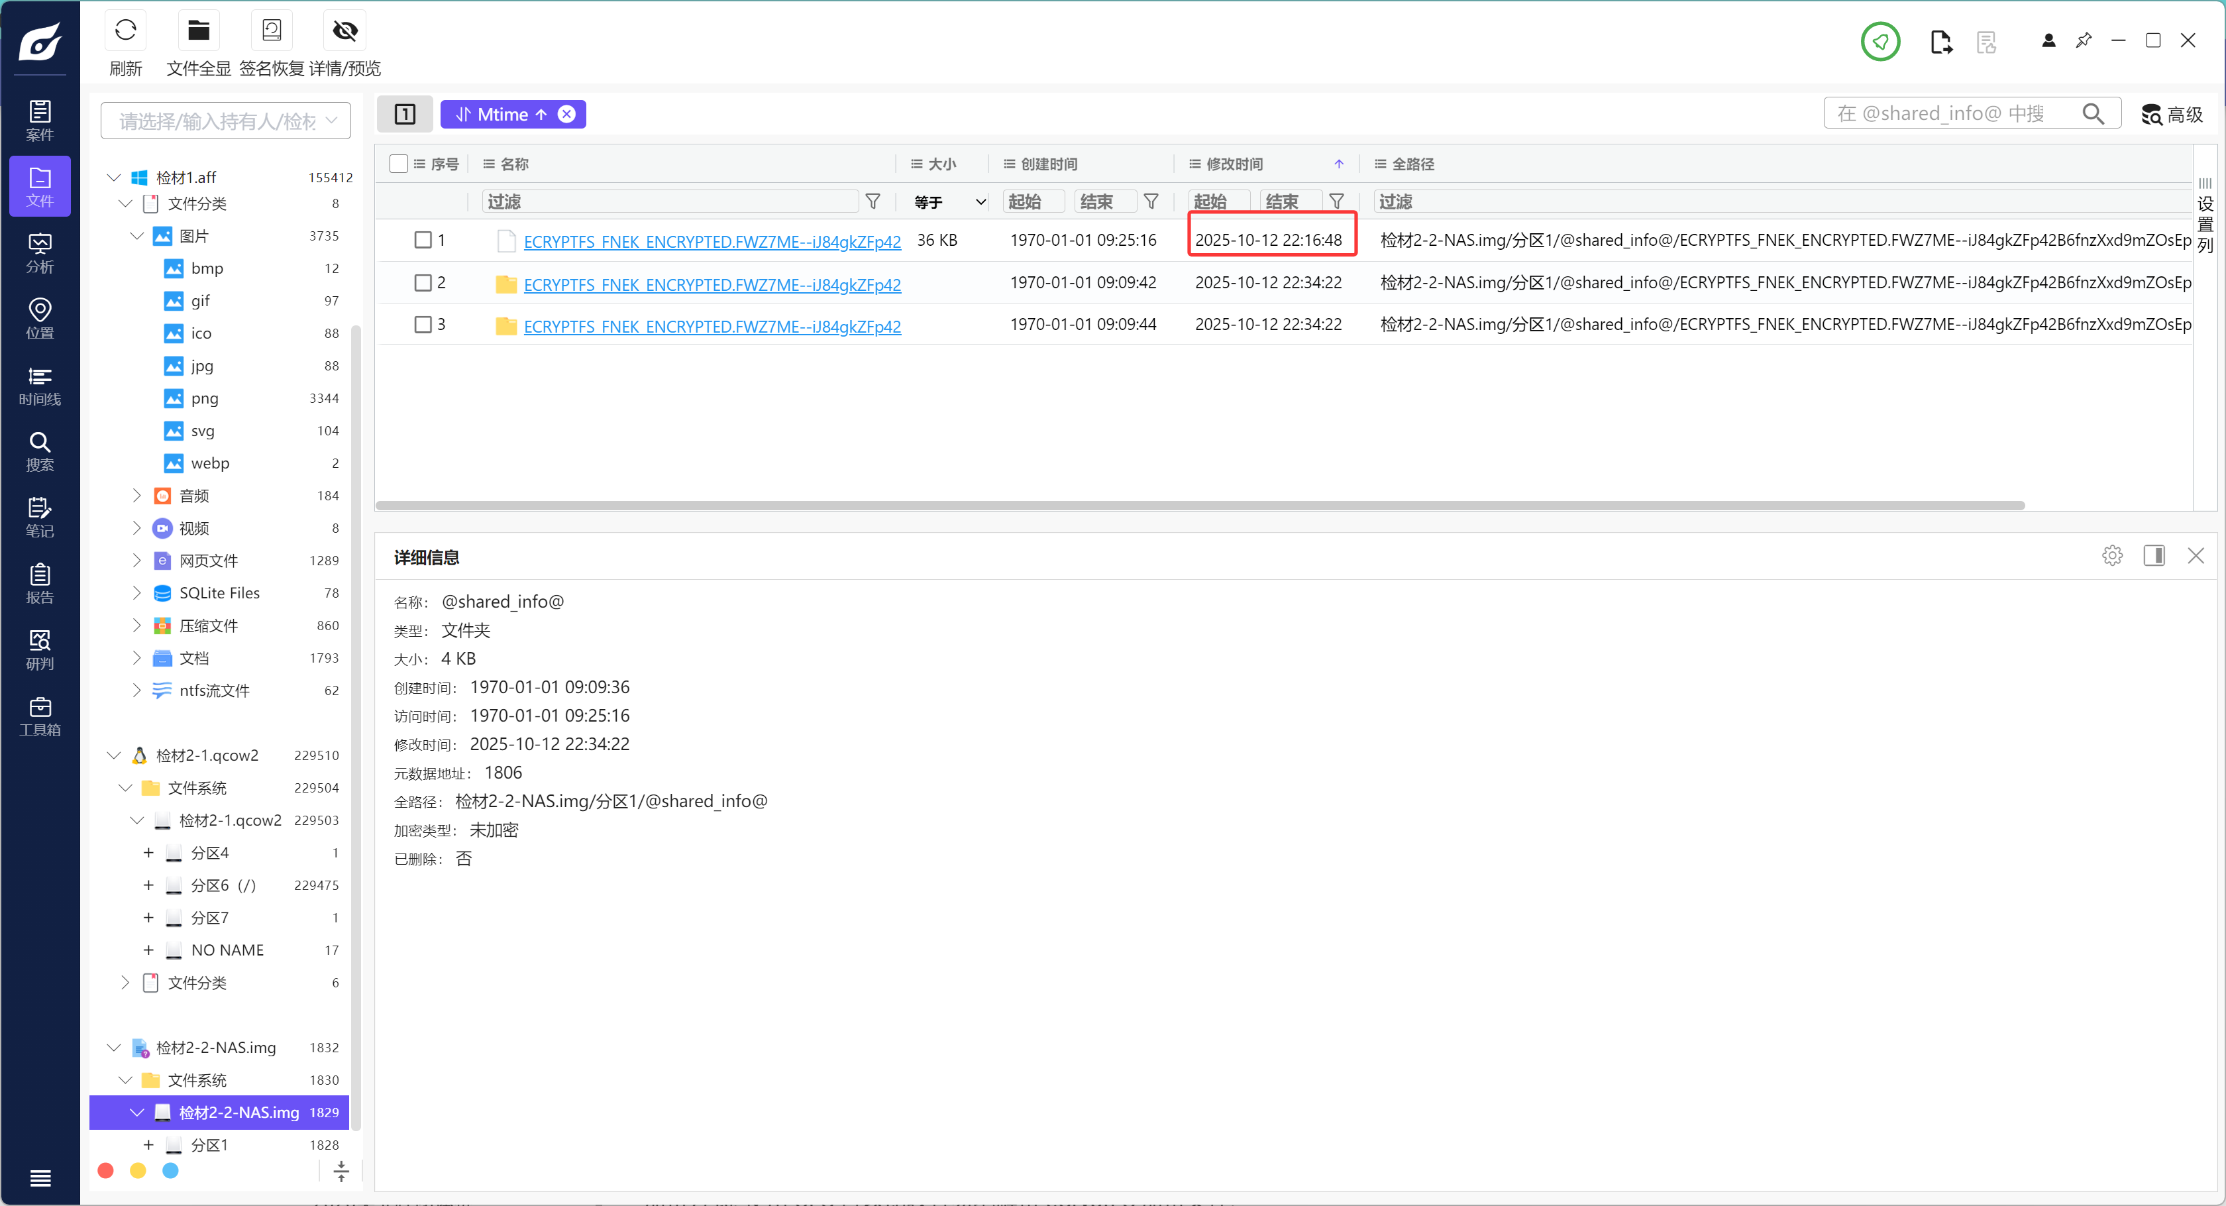Click the 刷新 refresh icon
The width and height of the screenshot is (2226, 1206).
pyautogui.click(x=125, y=31)
